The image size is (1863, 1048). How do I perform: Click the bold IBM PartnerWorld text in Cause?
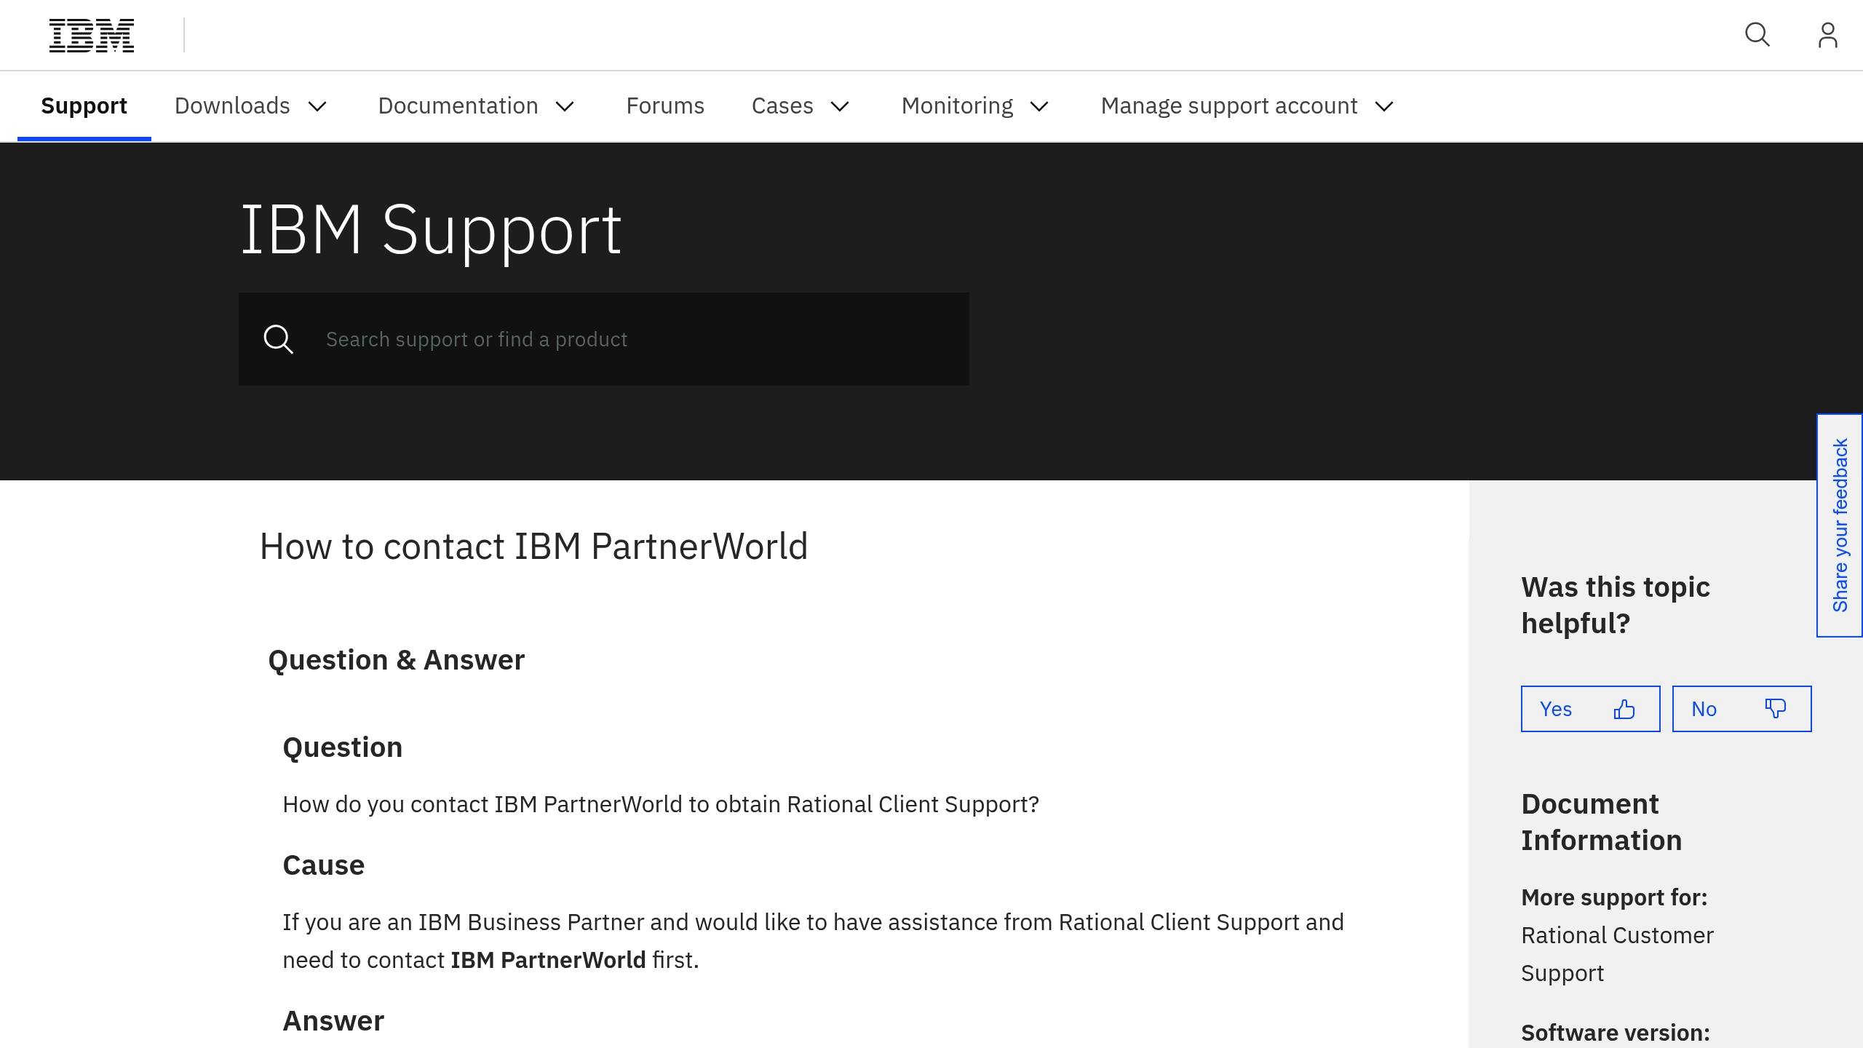(x=548, y=960)
